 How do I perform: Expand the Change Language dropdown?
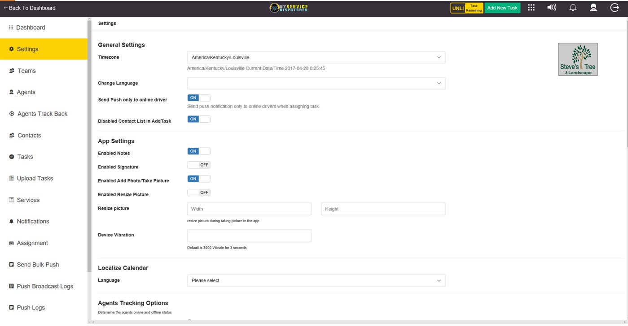pos(316,83)
